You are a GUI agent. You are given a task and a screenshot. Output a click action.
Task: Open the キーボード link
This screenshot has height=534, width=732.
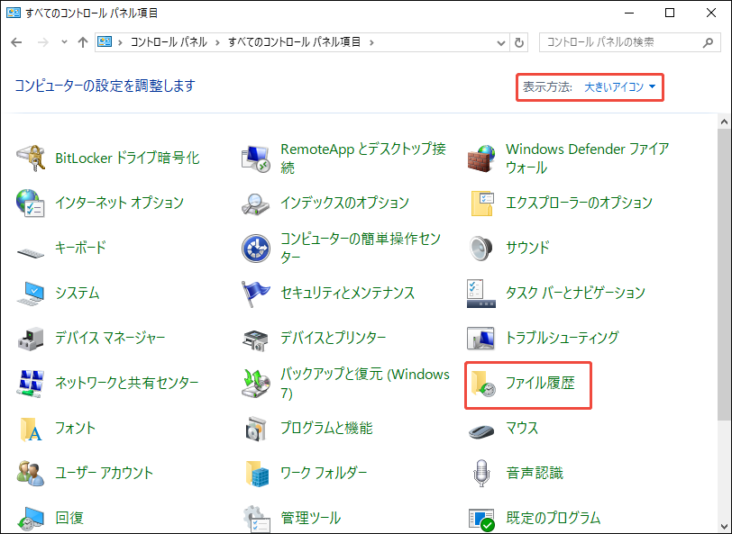tap(81, 248)
